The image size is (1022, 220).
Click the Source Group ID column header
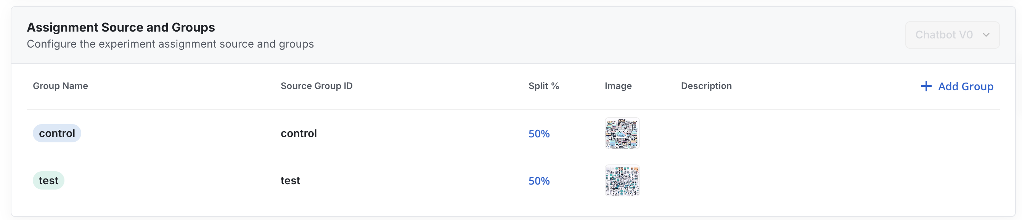316,86
